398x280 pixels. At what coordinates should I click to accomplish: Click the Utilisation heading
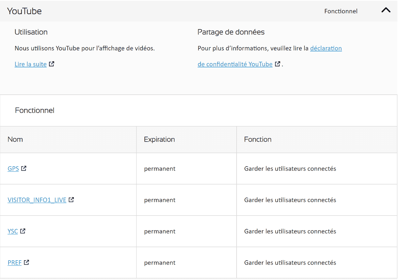click(31, 32)
